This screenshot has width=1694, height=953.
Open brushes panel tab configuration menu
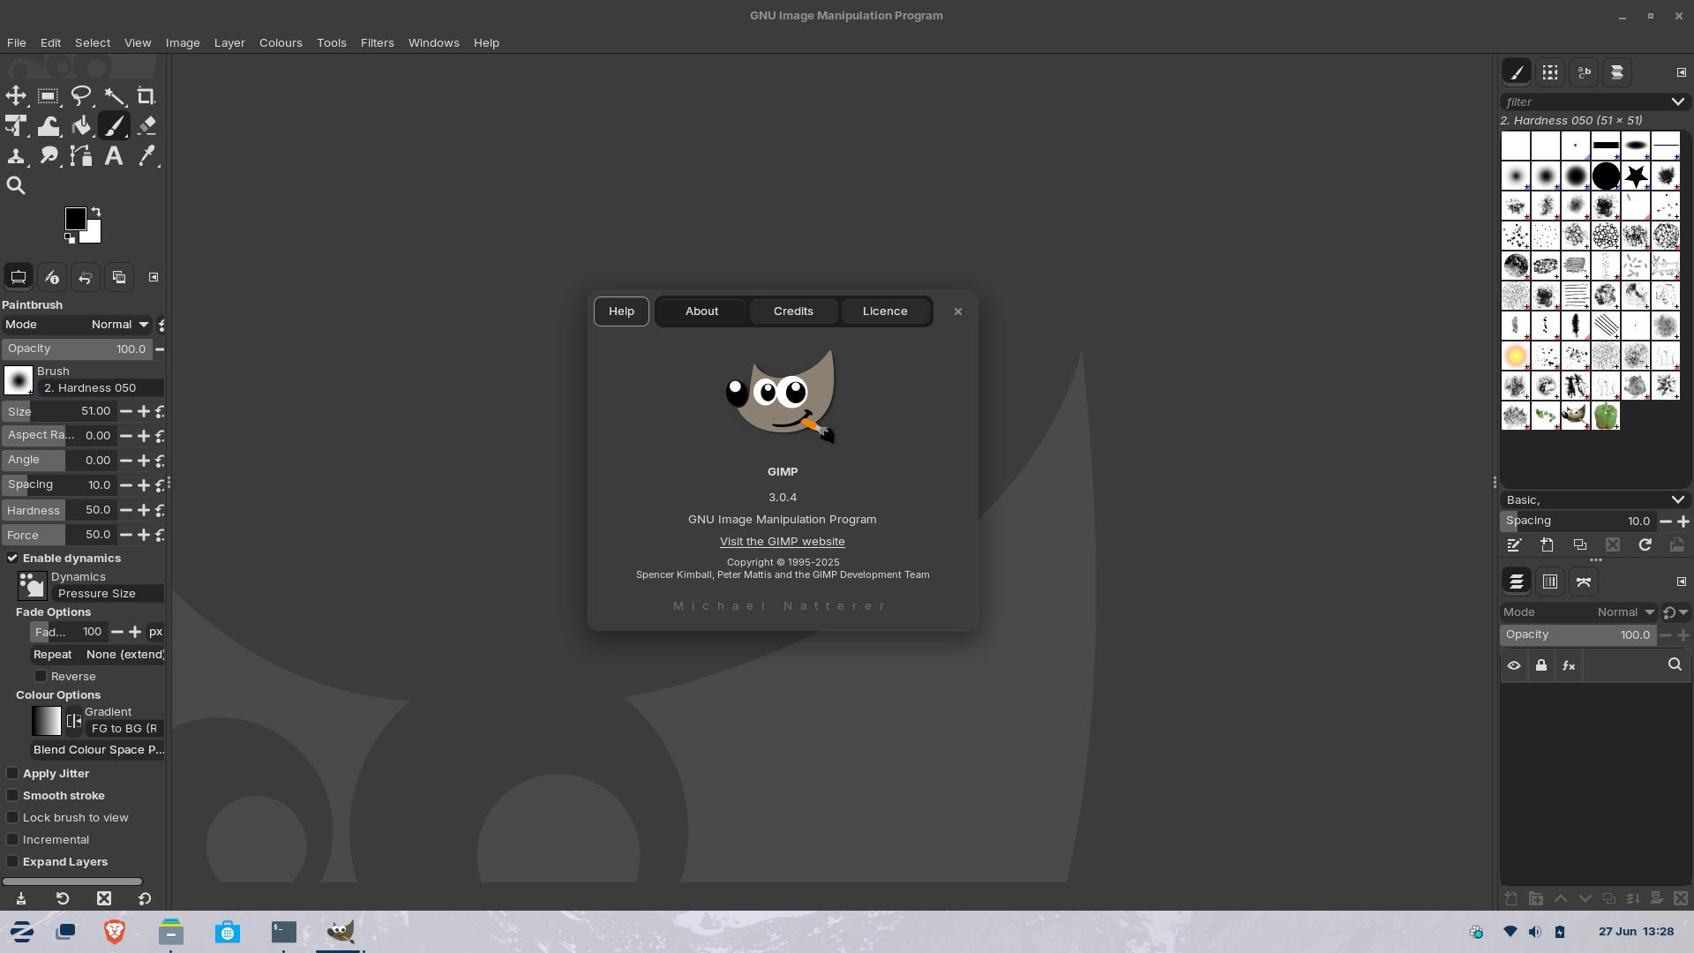click(1681, 72)
